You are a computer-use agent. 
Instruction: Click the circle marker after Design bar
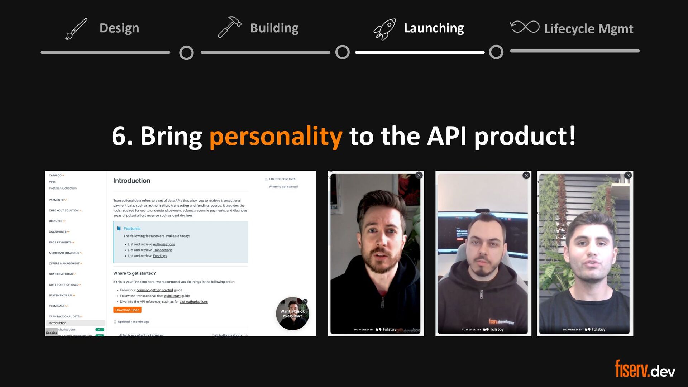(x=186, y=53)
